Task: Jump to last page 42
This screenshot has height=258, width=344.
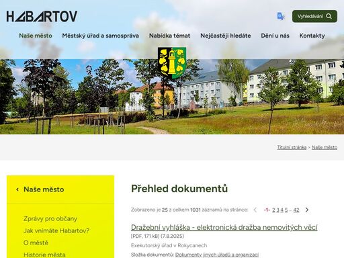Action: pyautogui.click(x=296, y=210)
